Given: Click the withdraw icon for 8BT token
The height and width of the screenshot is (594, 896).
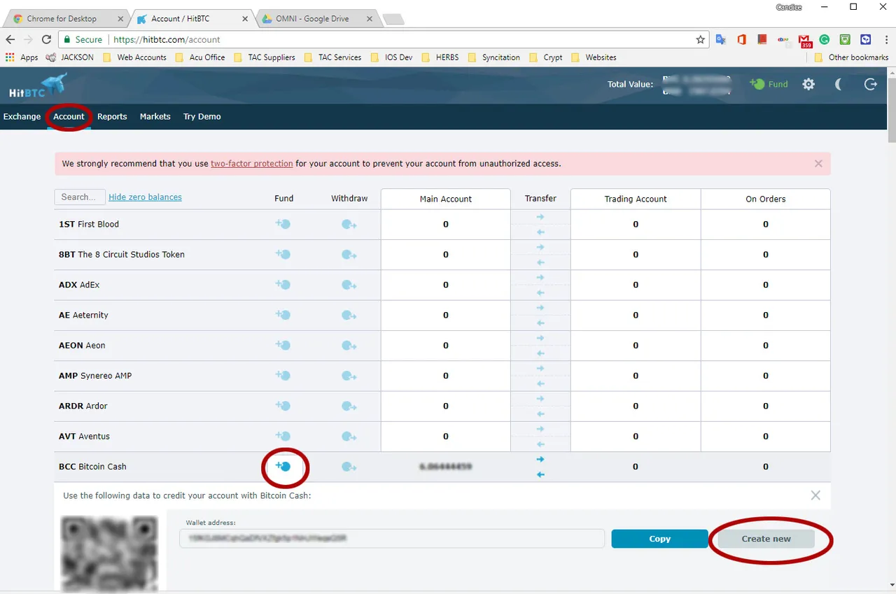Looking at the screenshot, I should coord(349,255).
